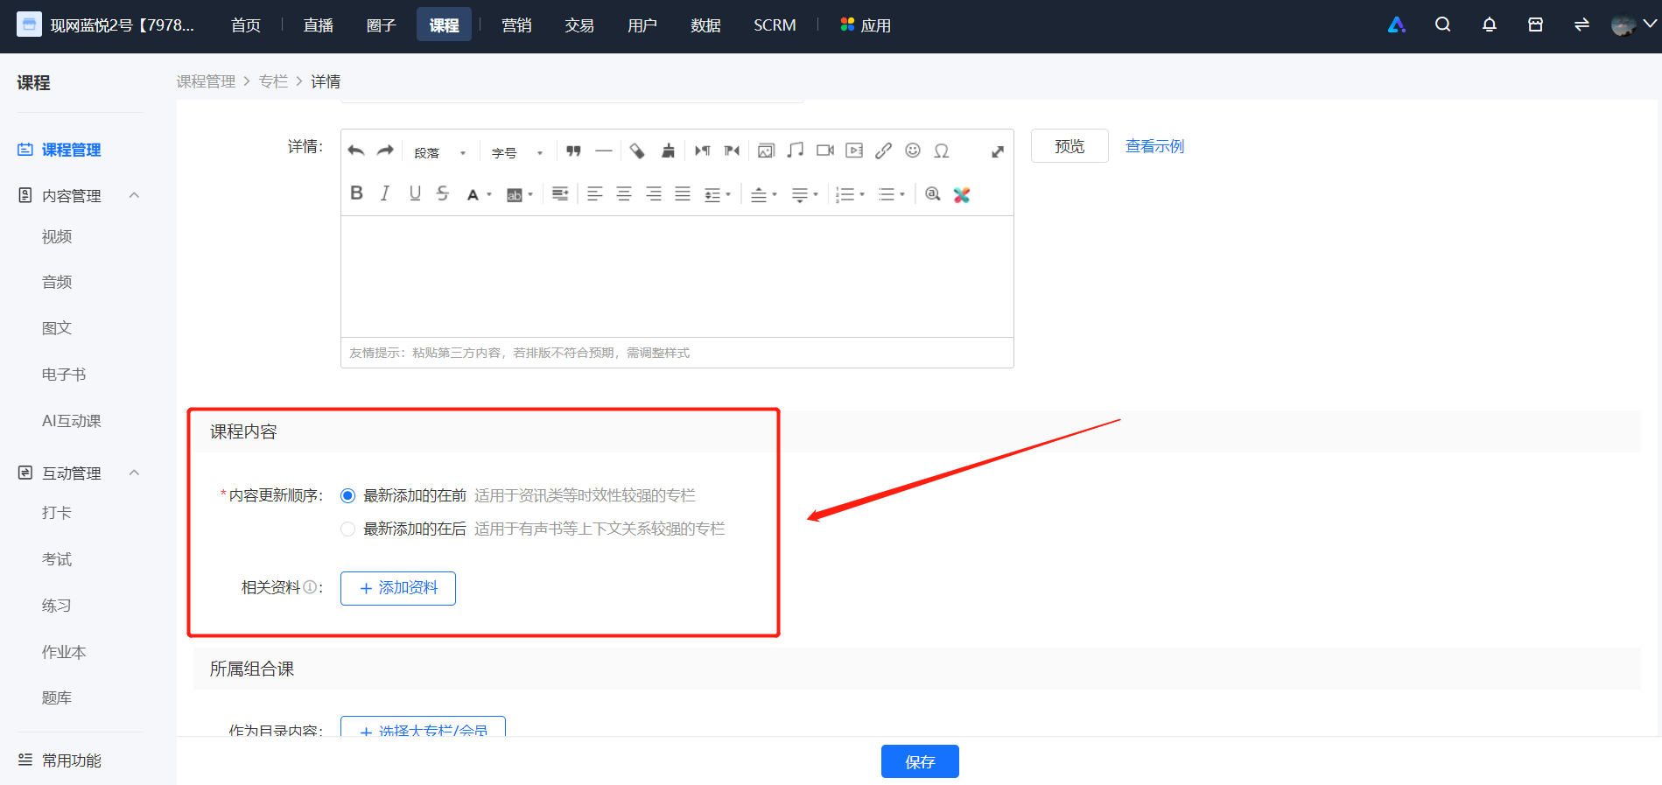1662x785 pixels.
Task: Insert audio with the music note icon
Action: pyautogui.click(x=795, y=151)
